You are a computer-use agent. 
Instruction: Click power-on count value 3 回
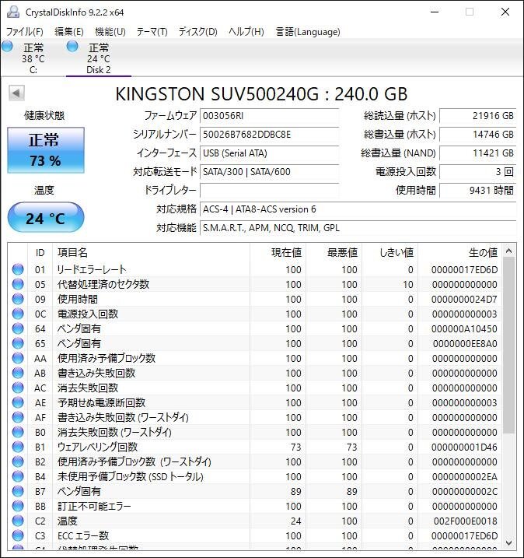tap(478, 172)
